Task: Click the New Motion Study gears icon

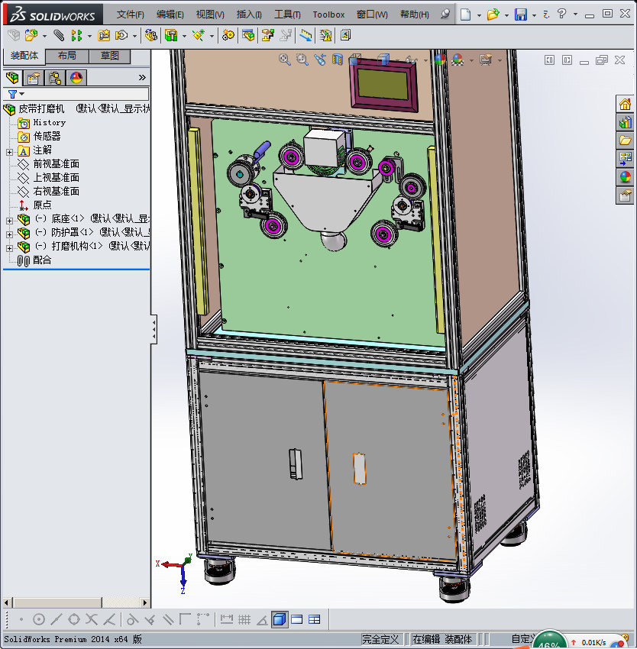Action: click(x=228, y=36)
